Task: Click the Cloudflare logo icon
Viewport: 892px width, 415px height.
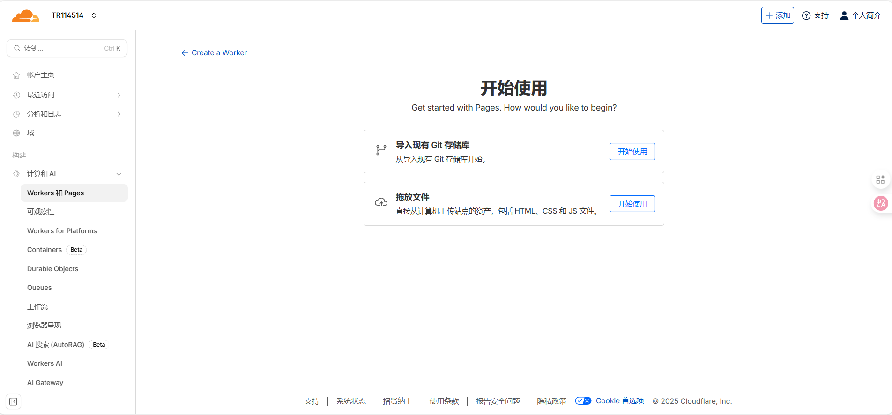Action: click(25, 15)
